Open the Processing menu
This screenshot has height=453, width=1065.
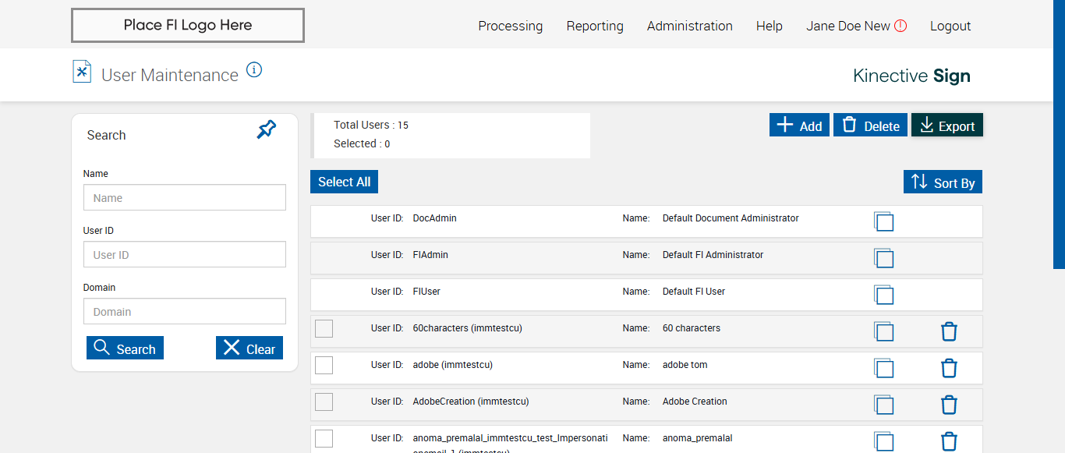510,26
